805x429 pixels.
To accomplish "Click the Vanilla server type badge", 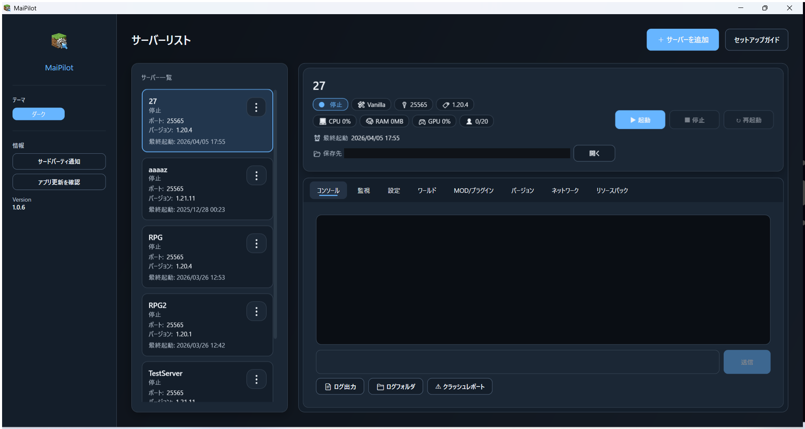I will click(371, 105).
